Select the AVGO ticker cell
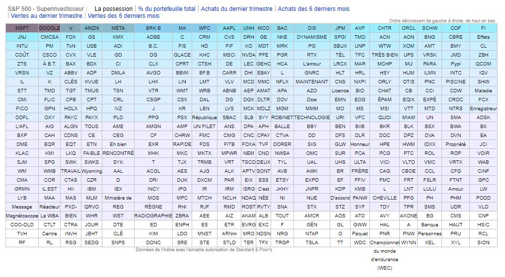The image size is (505, 277). tap(153, 73)
